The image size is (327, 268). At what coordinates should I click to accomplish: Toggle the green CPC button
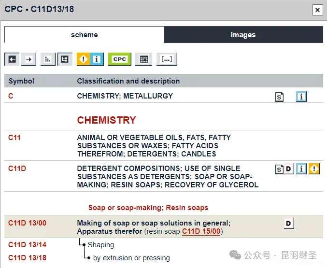(120, 59)
